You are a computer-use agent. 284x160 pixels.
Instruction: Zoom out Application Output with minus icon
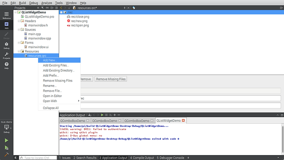(119, 115)
